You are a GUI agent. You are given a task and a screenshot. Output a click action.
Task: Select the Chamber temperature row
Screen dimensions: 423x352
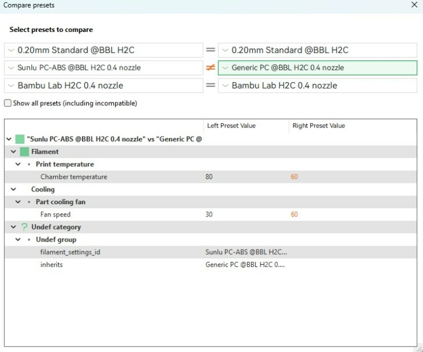[74, 177]
